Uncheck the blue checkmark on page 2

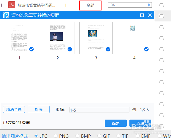pos(70,49)
